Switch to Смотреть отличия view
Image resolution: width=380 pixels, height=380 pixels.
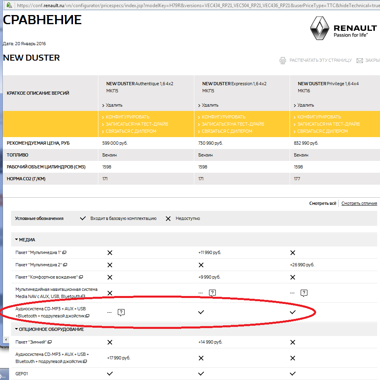pos(359,203)
